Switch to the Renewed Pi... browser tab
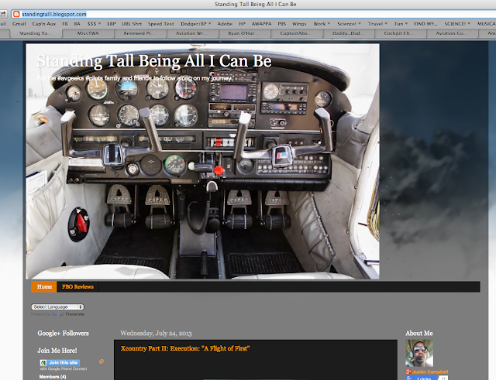The height and width of the screenshot is (380, 496). [139, 33]
